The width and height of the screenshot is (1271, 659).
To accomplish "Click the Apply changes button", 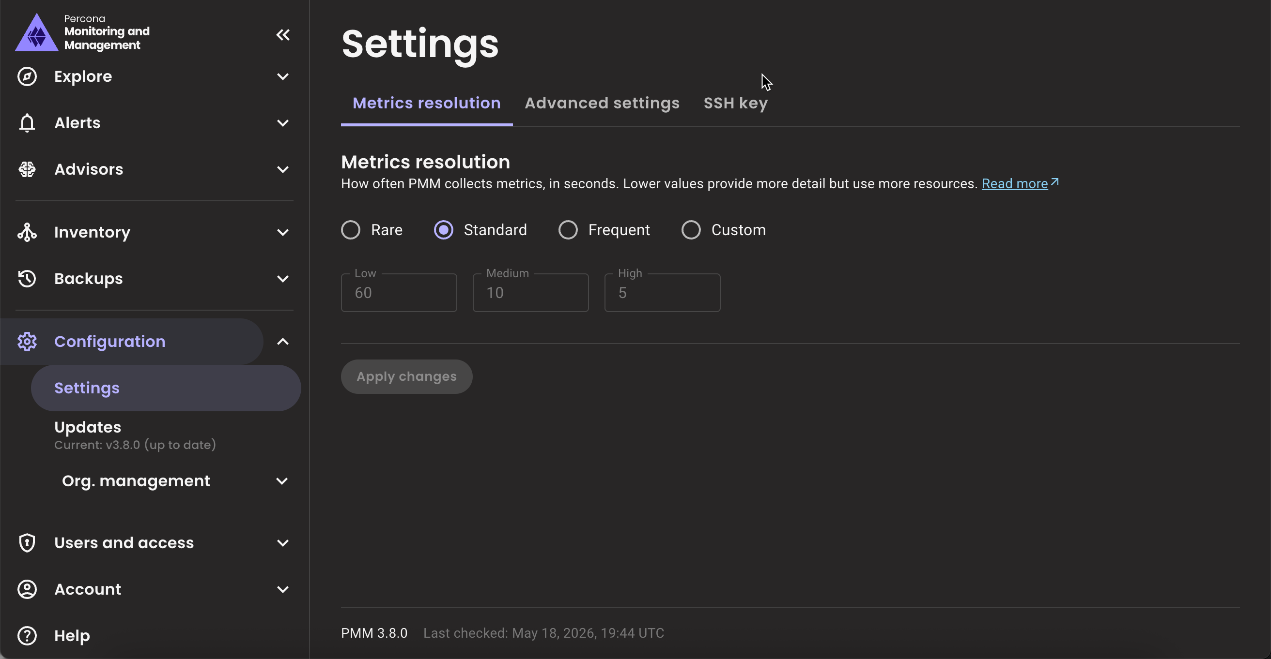I will [x=406, y=376].
